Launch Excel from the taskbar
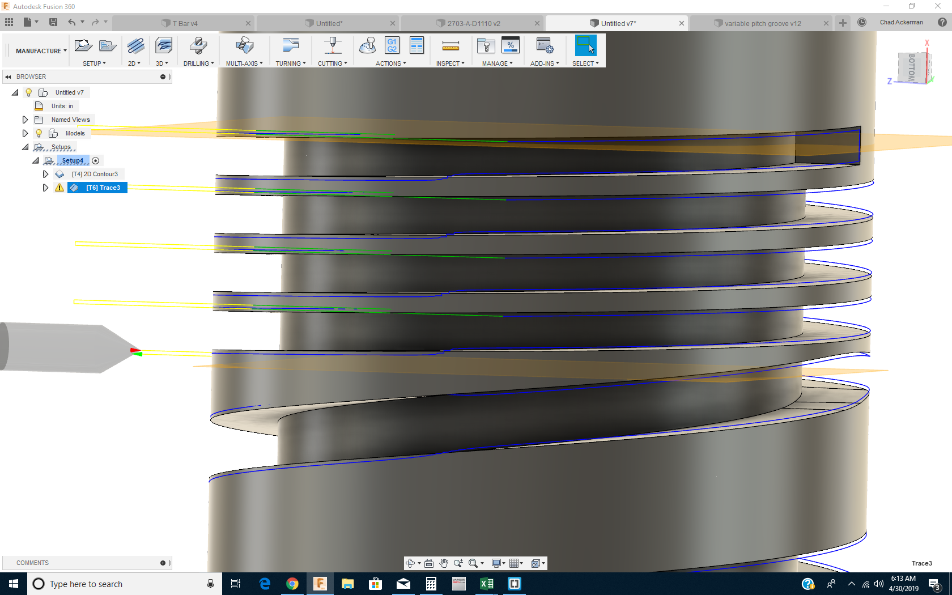952x595 pixels. click(487, 584)
